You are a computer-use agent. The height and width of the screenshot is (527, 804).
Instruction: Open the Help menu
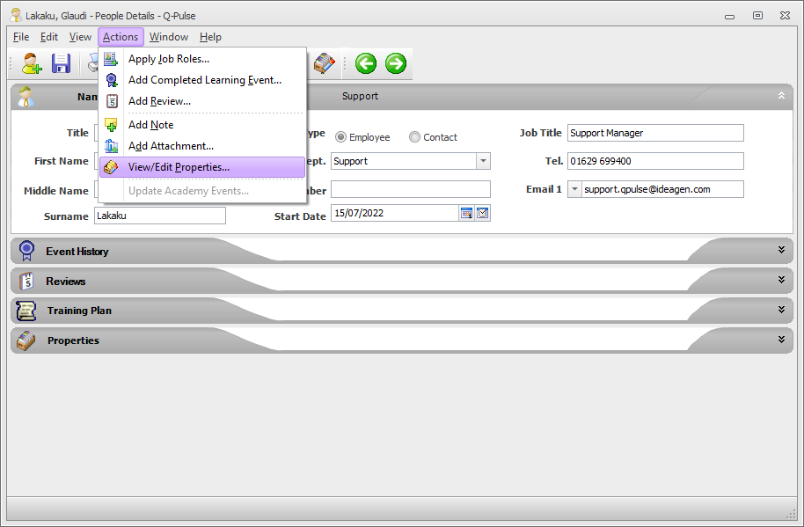pyautogui.click(x=210, y=37)
